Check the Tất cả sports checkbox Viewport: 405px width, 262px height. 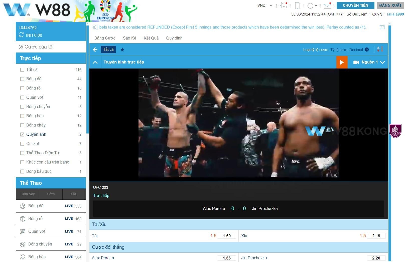click(22, 70)
